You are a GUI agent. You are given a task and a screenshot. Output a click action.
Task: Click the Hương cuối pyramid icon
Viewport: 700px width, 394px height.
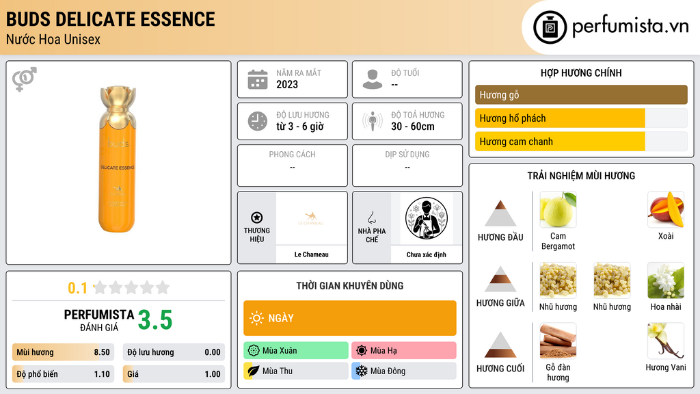(x=500, y=345)
